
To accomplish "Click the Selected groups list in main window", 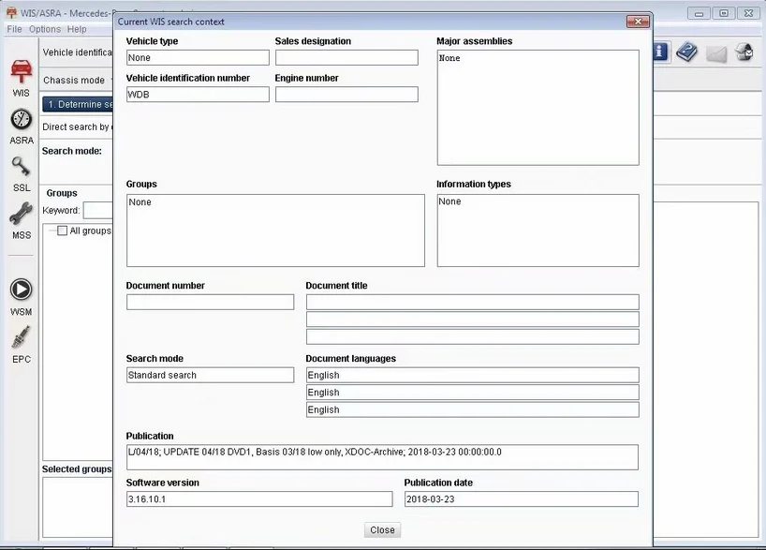I will 78,507.
